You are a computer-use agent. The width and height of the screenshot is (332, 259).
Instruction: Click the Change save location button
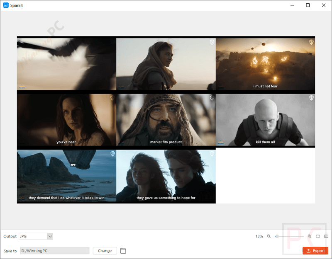coord(105,251)
